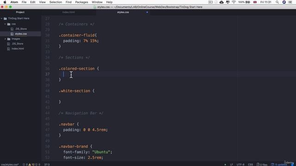Open the Help menu
296x166 pixels.
click(x=109, y=2)
